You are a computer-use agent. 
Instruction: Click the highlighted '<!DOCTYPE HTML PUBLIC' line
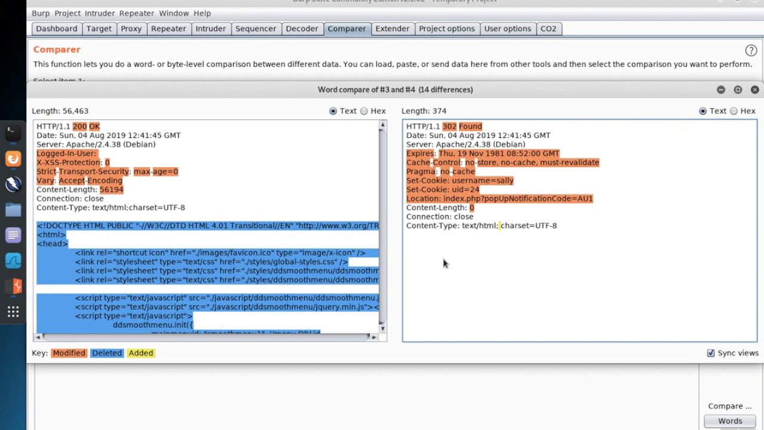click(208, 226)
